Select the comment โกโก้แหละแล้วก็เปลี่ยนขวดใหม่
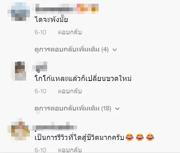180x153 pixels. point(83,78)
